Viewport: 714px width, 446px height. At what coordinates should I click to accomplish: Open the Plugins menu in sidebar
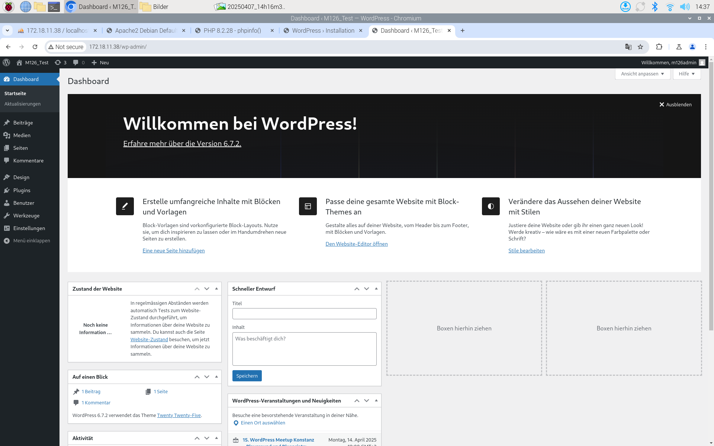[22, 190]
